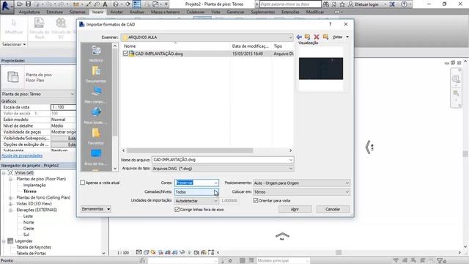Viewport: 469px width, 264px height.
Task: Toggle the Apenas a vista atual checkbox
Action: (83, 183)
